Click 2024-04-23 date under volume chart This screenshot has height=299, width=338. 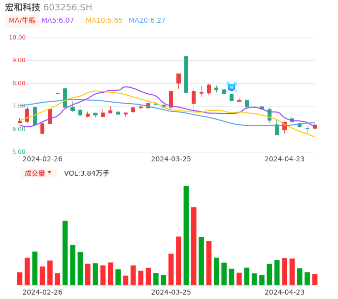(285, 292)
